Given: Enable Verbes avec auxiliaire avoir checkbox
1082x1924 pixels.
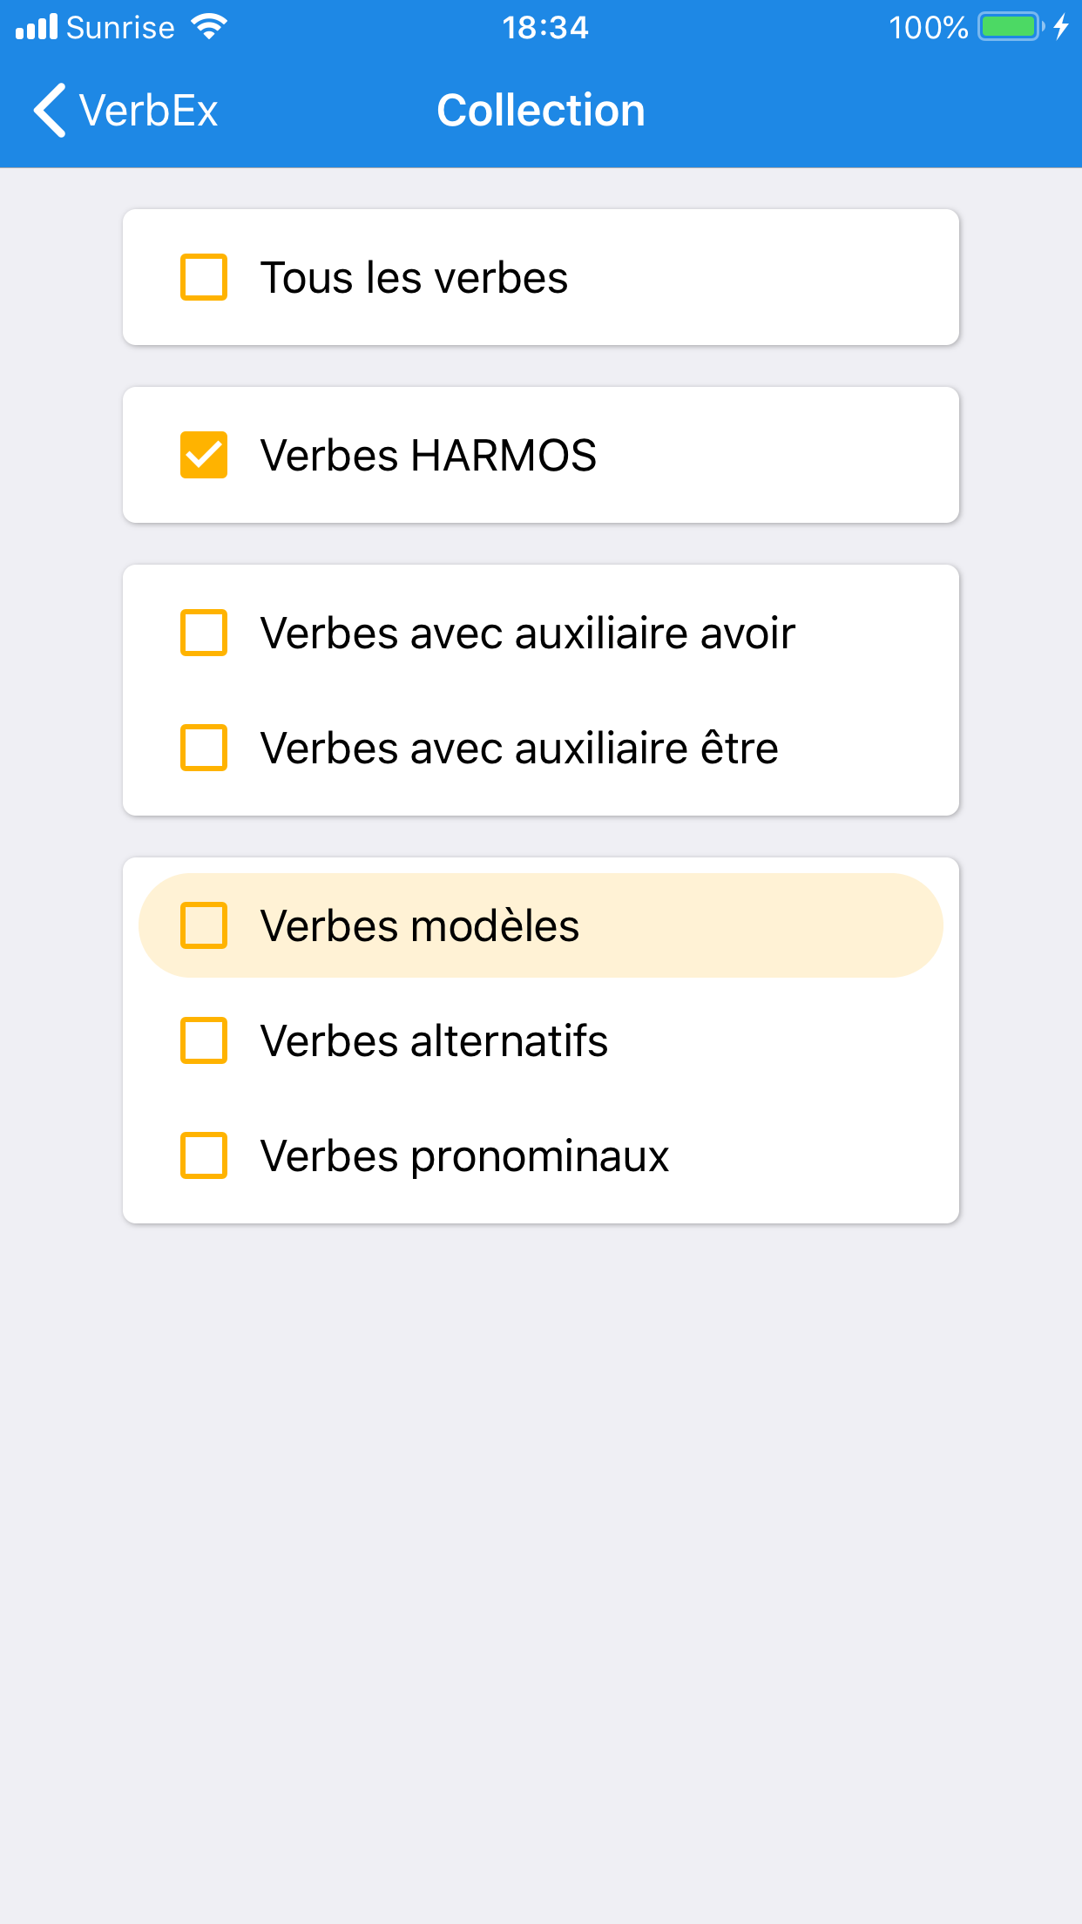Looking at the screenshot, I should [204, 633].
